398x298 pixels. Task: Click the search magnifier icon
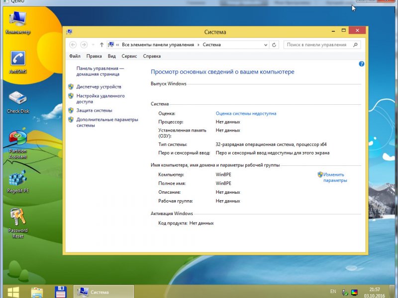click(x=355, y=45)
